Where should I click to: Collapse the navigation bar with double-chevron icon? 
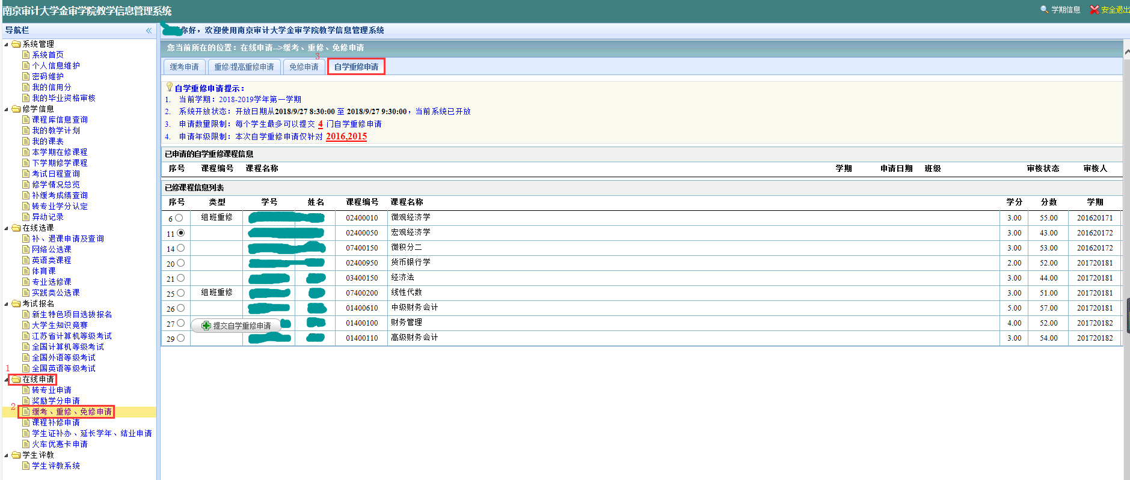coord(149,31)
